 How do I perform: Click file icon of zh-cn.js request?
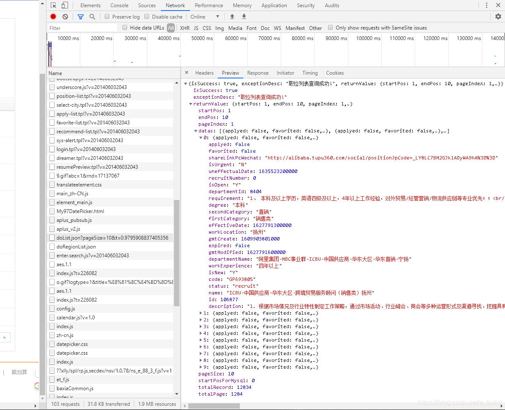point(52,335)
